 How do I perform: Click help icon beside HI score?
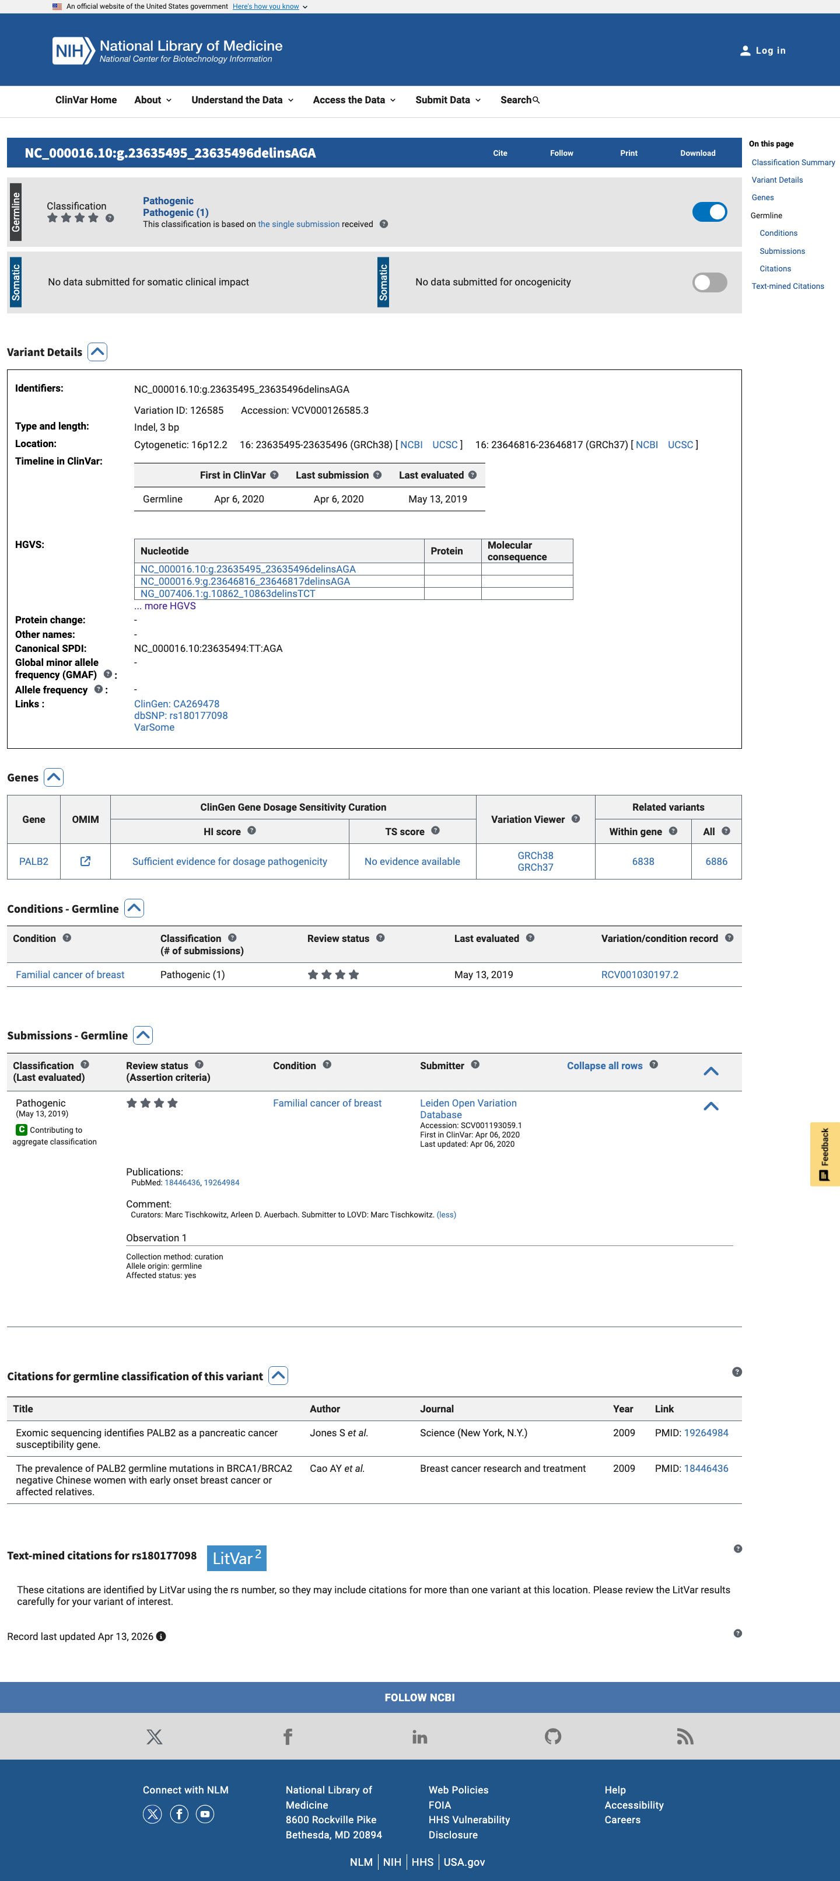click(x=252, y=830)
